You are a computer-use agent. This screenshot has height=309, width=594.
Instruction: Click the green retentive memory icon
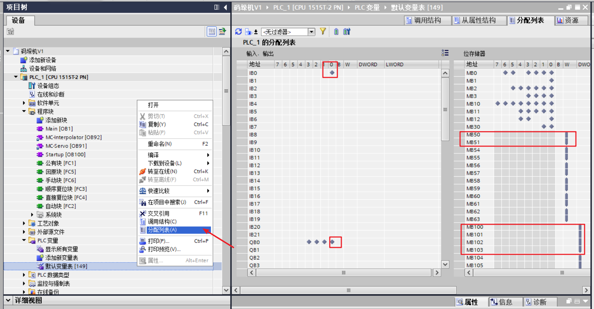(336, 32)
